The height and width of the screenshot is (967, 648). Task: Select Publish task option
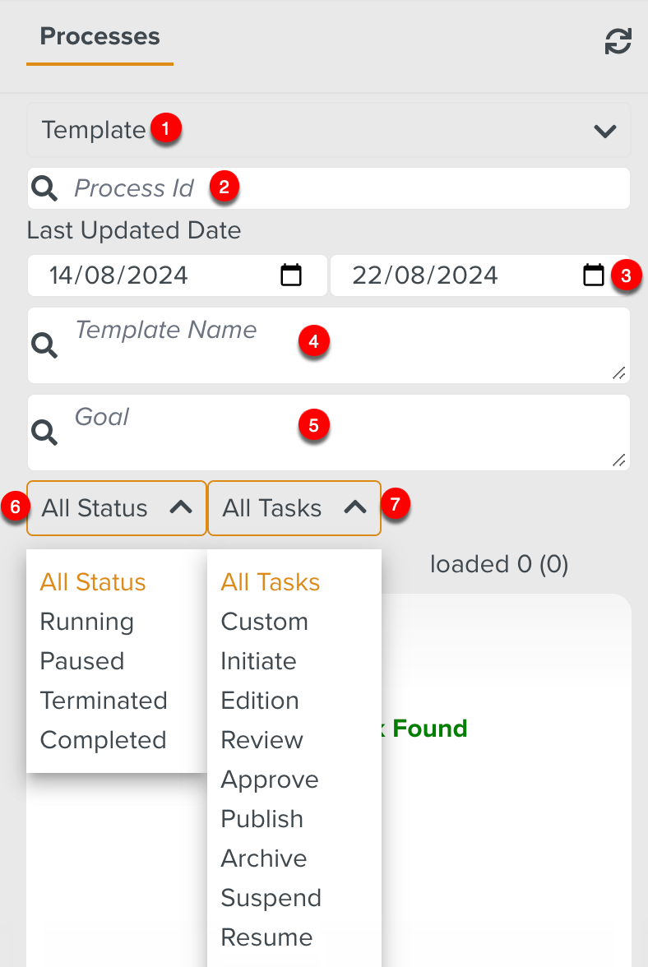click(262, 819)
